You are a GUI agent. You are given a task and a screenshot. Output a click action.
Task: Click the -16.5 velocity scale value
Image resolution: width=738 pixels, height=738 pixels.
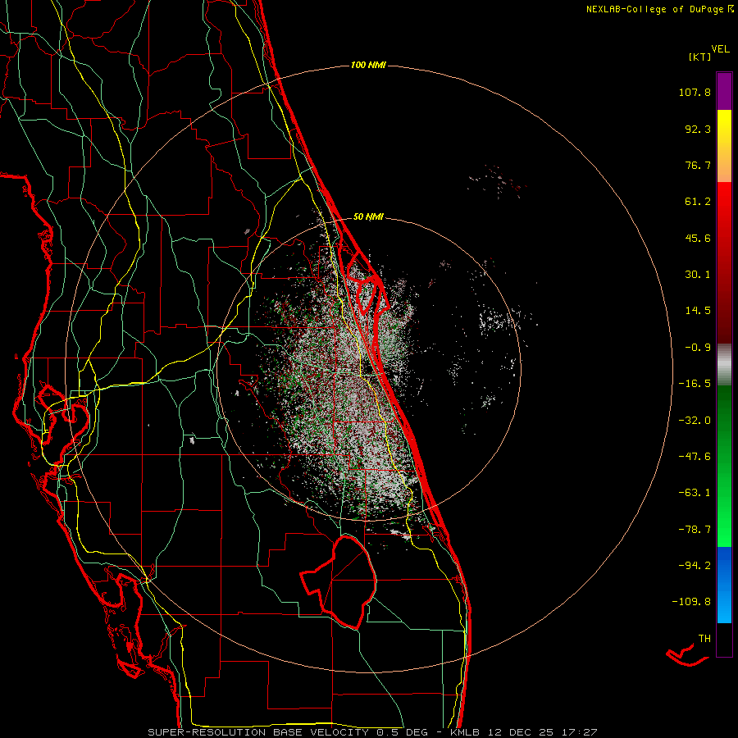click(x=695, y=384)
